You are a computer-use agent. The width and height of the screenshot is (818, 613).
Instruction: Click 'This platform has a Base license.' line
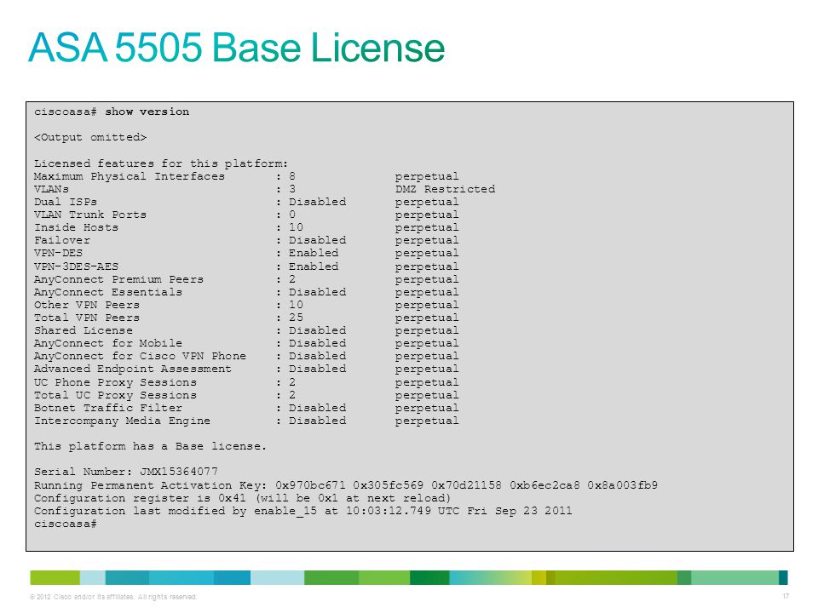pos(150,446)
